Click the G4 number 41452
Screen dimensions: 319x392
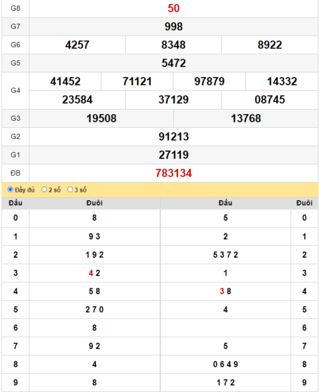65,81
